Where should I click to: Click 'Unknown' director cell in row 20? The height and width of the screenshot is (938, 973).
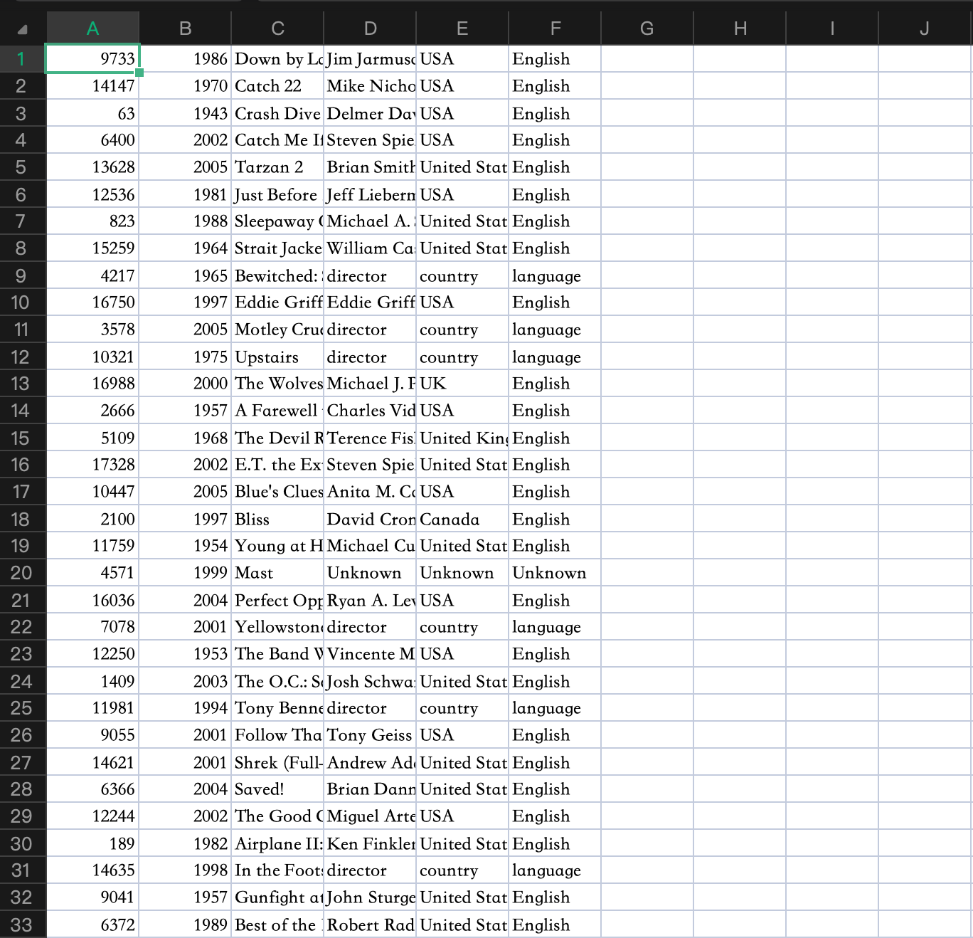pos(370,573)
